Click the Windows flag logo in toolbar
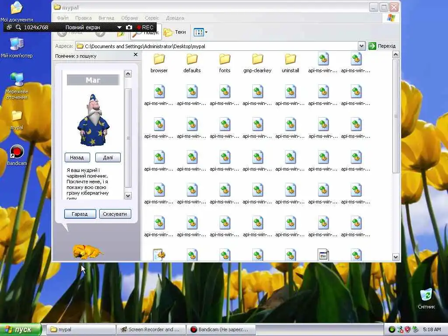448x336 pixels. coord(391,18)
